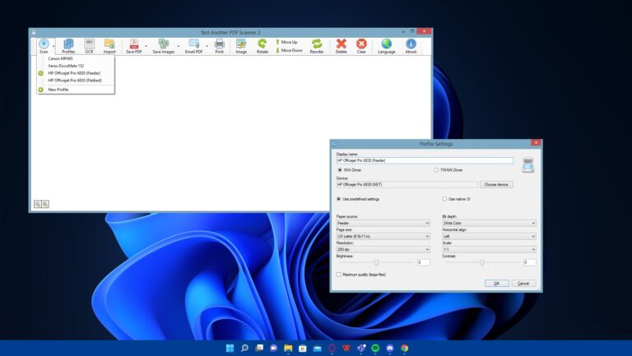
Task: Choose the Use native UI option
Action: tap(445, 199)
